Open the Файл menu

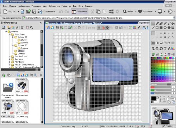5,6
